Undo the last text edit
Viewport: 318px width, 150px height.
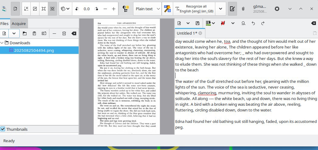tap(253, 23)
